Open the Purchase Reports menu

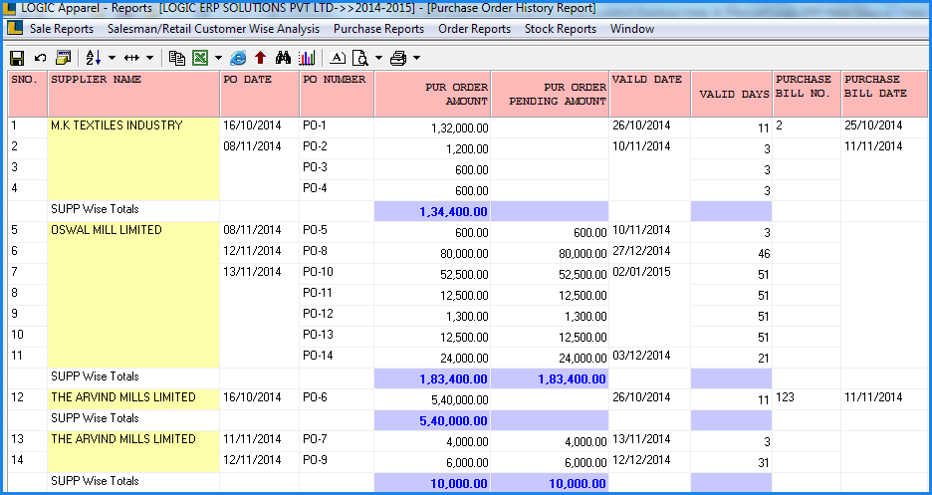click(378, 29)
